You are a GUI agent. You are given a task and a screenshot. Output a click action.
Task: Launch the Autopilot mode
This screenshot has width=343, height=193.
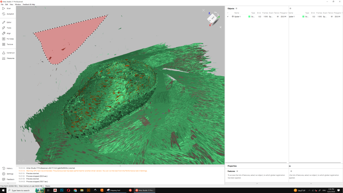tap(8, 14)
